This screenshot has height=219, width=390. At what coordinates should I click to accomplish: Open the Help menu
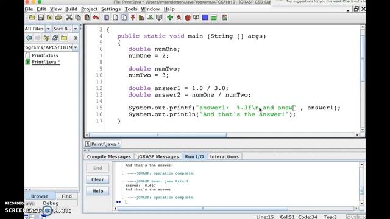pyautogui.click(x=169, y=9)
